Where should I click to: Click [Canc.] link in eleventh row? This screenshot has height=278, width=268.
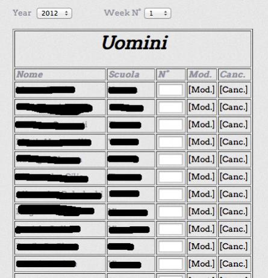coord(234,264)
